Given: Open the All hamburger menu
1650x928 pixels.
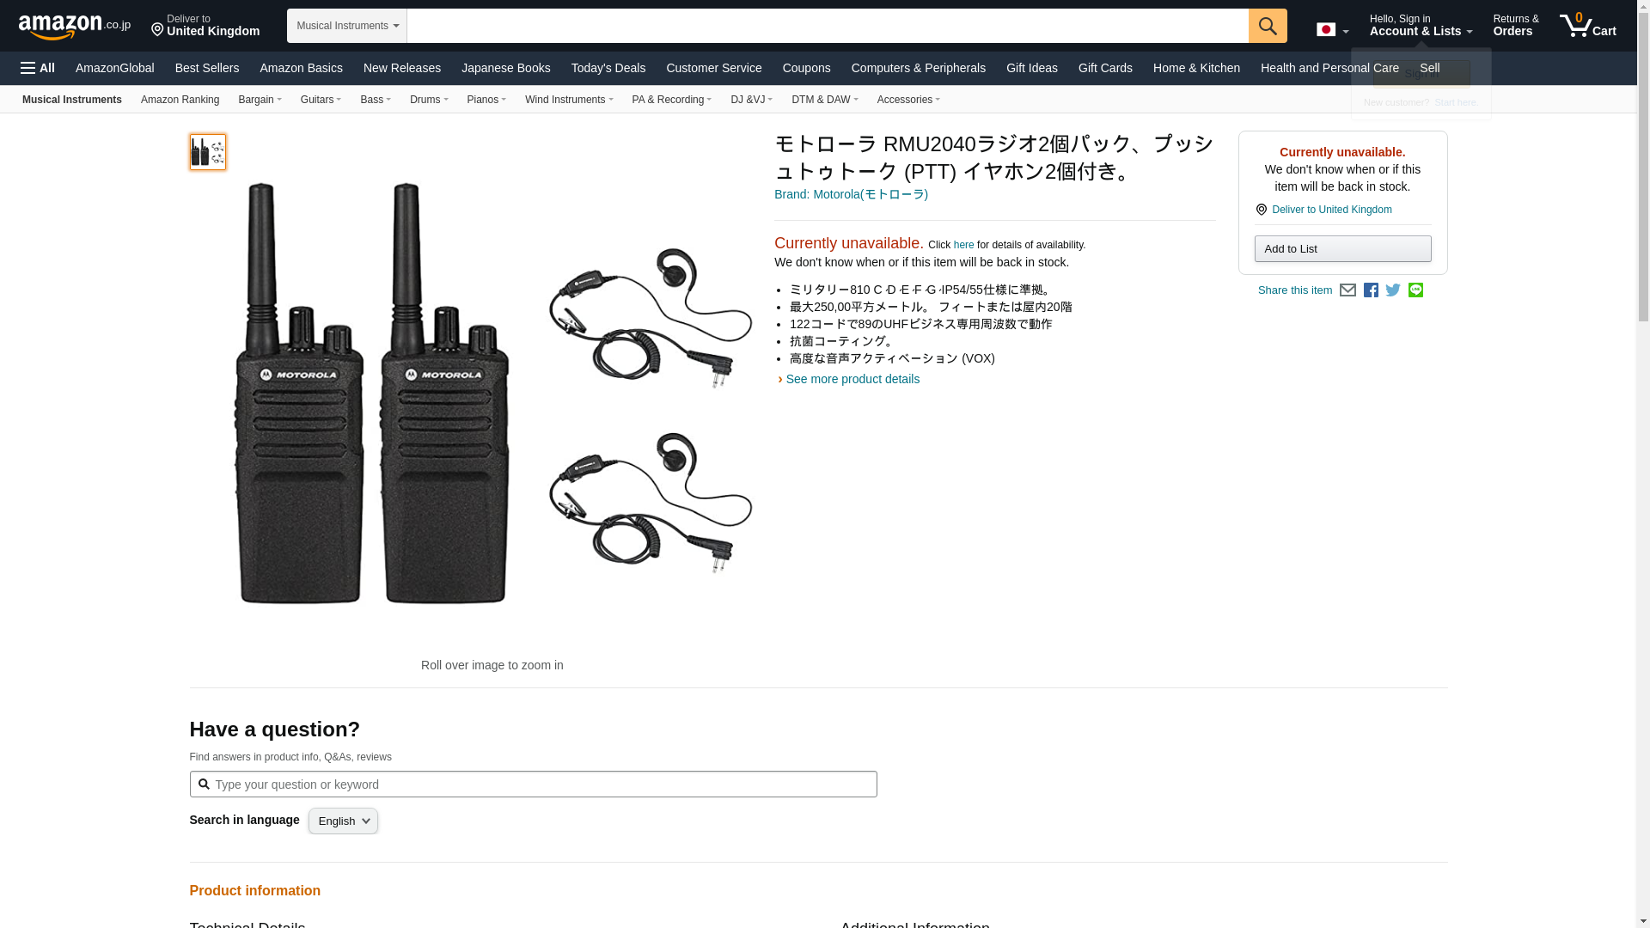Looking at the screenshot, I should [x=38, y=68].
